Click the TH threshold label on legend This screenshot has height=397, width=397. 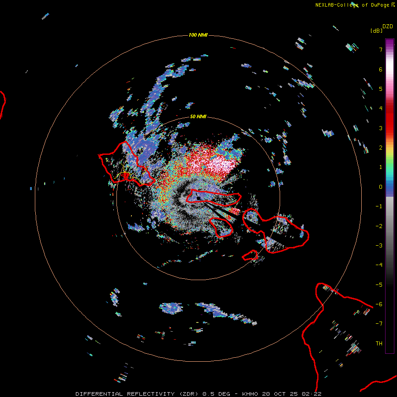tap(379, 344)
